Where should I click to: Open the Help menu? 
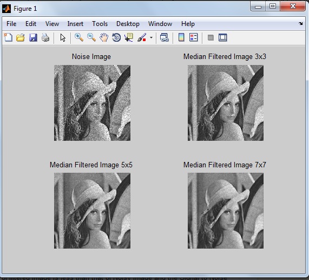coord(188,24)
